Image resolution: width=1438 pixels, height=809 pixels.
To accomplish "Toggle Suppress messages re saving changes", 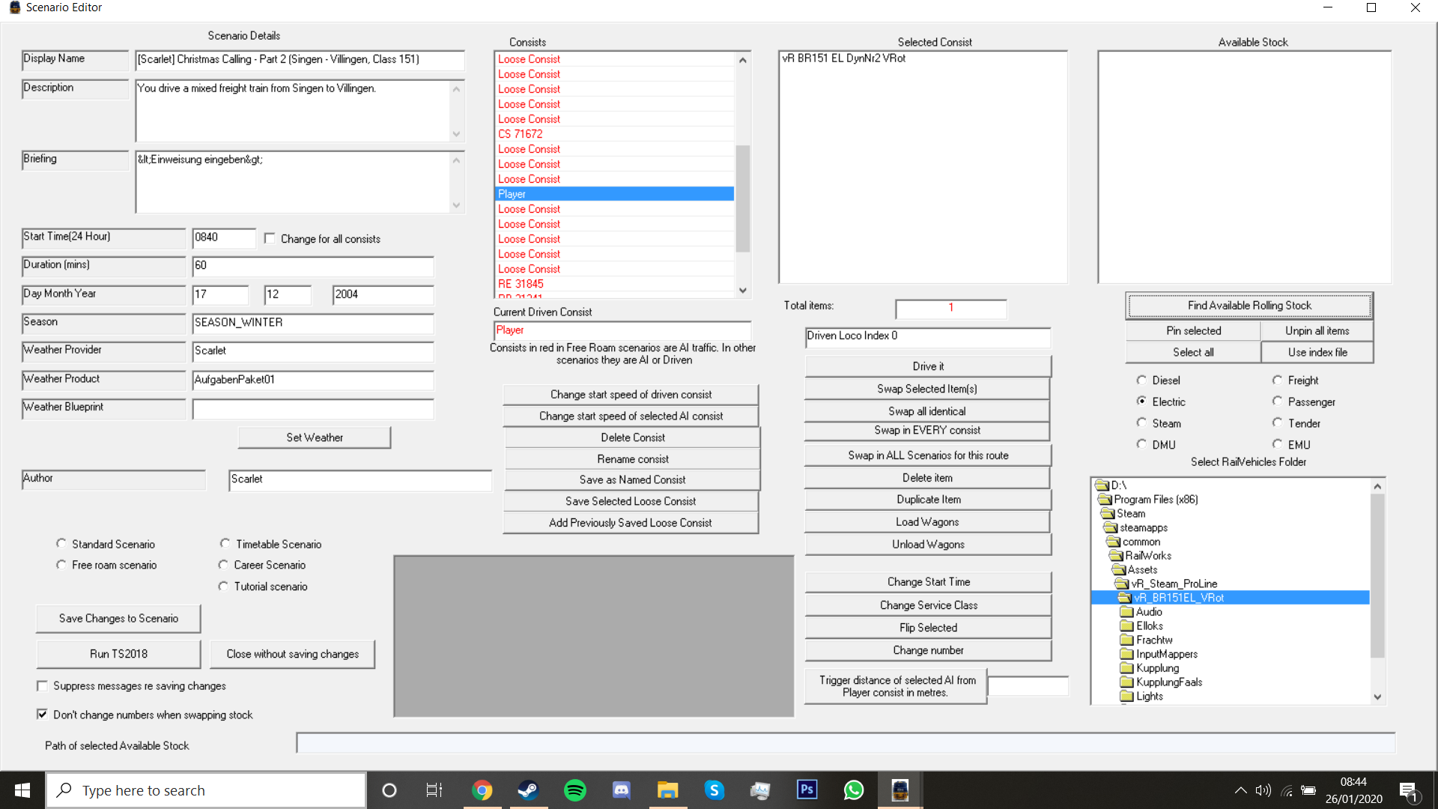I will pyautogui.click(x=43, y=686).
